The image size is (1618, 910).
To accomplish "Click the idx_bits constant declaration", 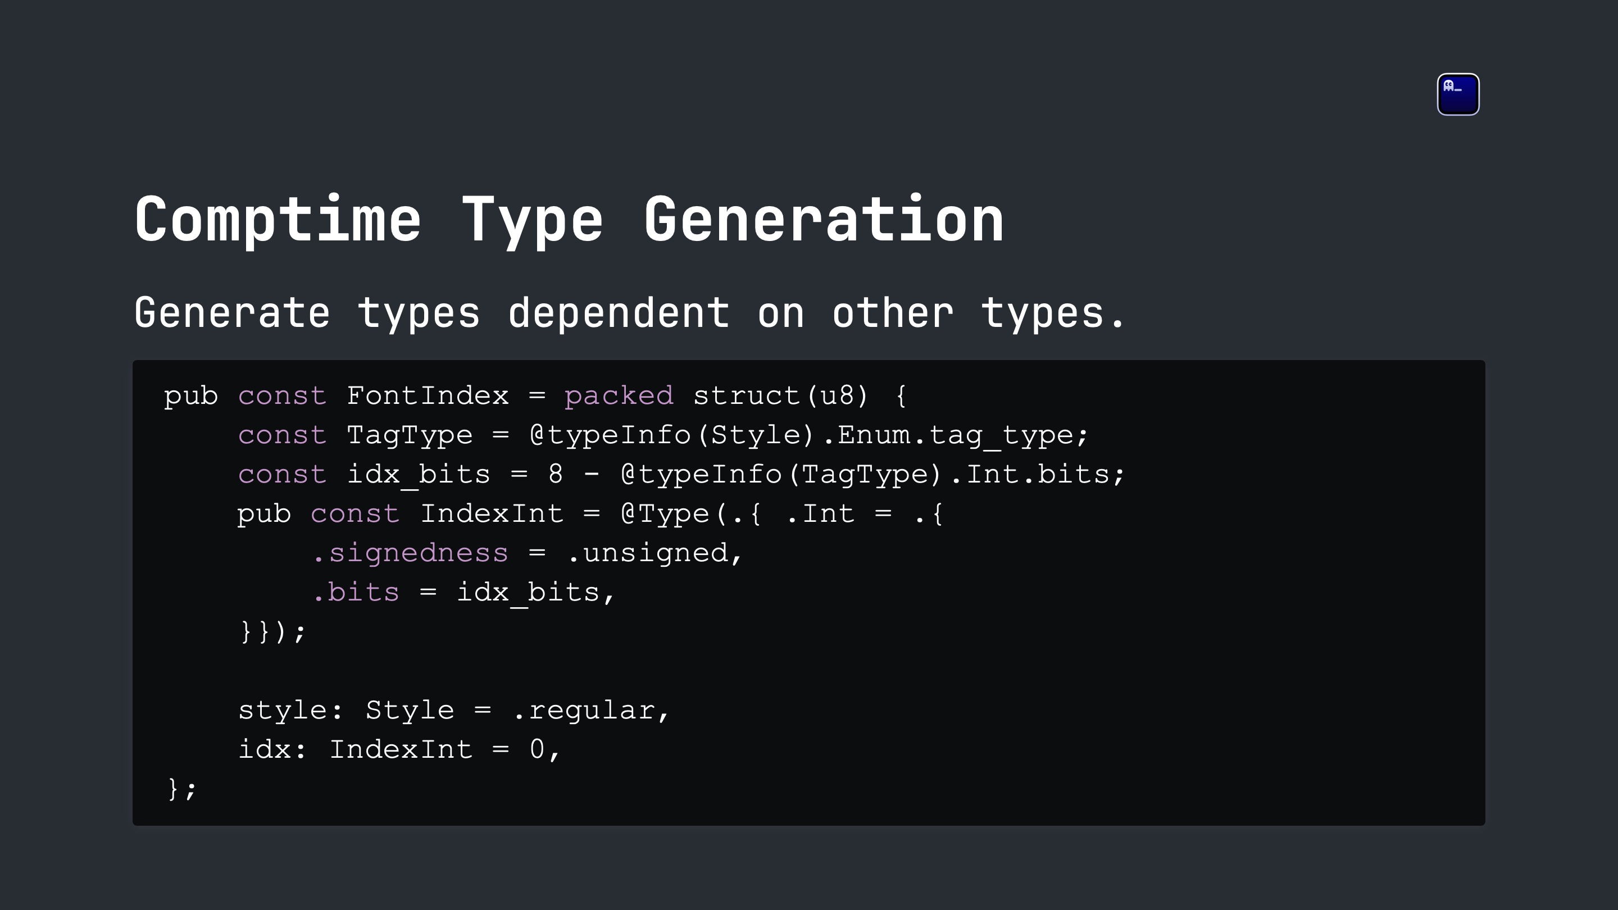I will tap(419, 474).
